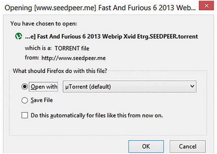Screen dimensions: 217x154
Task: Click the dropdown chevron arrow beside µTorrent
Action: tap(192, 86)
